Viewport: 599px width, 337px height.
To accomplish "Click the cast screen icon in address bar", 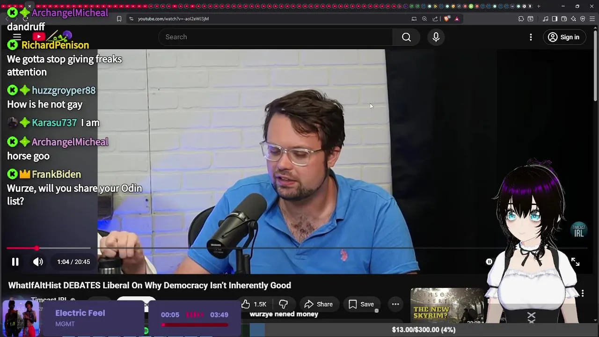I will 414,19.
